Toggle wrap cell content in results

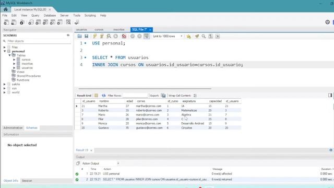click(x=195, y=96)
